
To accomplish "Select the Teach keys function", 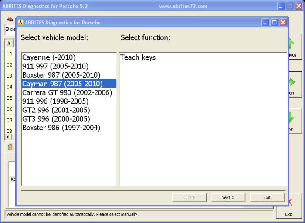I will [138, 57].
